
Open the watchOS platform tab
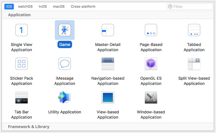25,6
